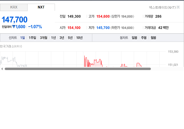184x129 pixels.
Task: Show the 3개월 line chart
Action: tap(44, 38)
